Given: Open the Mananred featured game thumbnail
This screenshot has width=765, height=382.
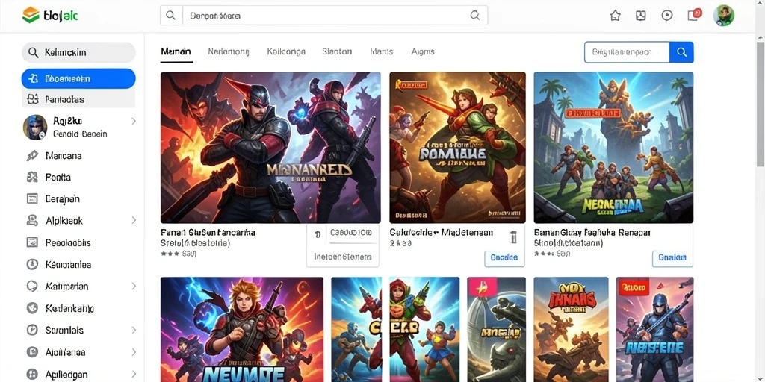Looking at the screenshot, I should 270,148.
